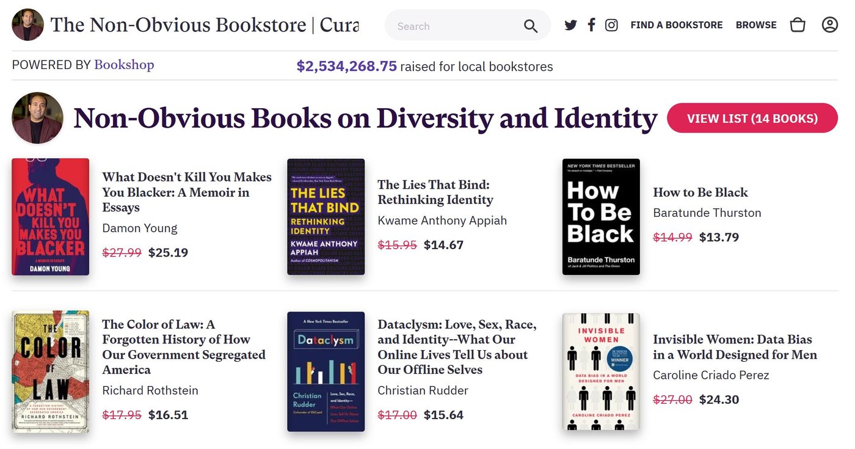Screen dimensions: 855x449
Task: Open the Non-Obvious Books on Diversity heading
Action: [x=365, y=118]
